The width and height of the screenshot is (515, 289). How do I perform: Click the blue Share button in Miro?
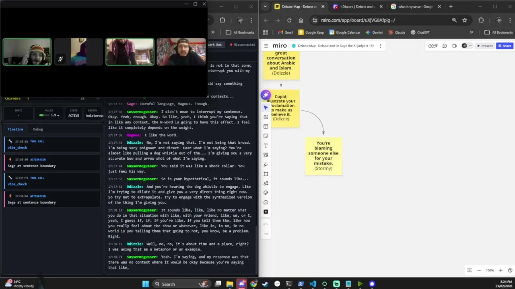(505, 46)
